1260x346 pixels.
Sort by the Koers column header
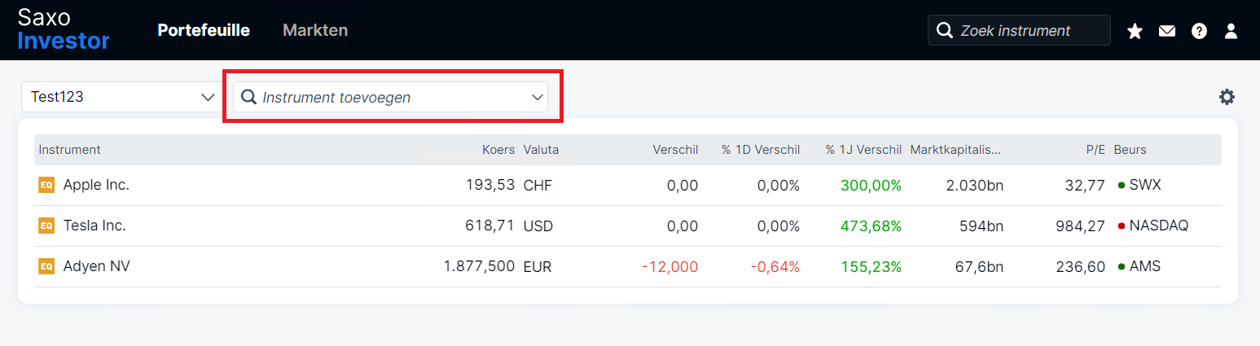498,150
